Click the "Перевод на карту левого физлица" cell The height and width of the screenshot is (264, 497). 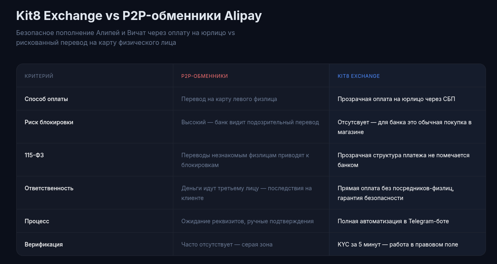point(229,99)
